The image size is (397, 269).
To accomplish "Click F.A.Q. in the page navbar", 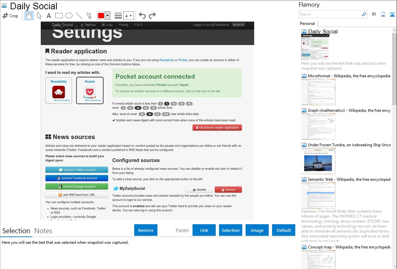I will click(138, 25).
